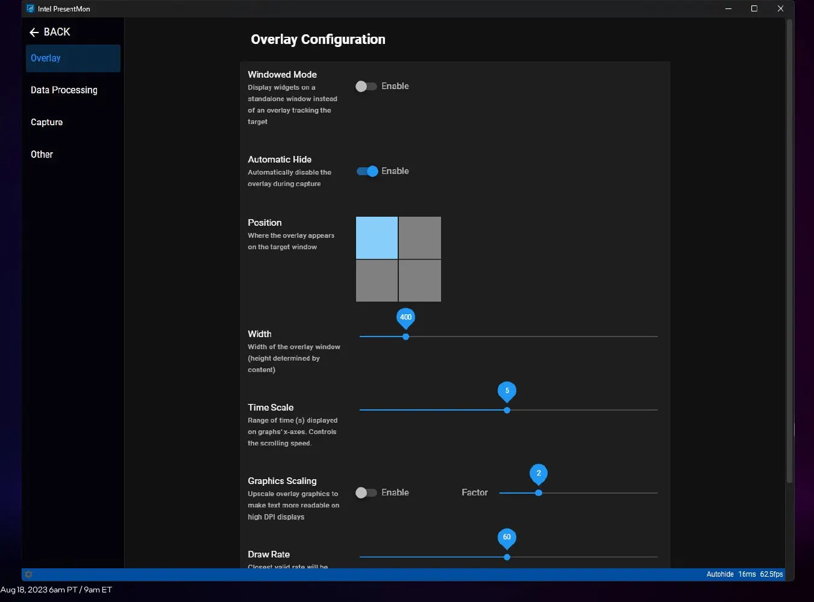Open the Data Processing section
The width and height of the screenshot is (814, 602).
pos(64,90)
